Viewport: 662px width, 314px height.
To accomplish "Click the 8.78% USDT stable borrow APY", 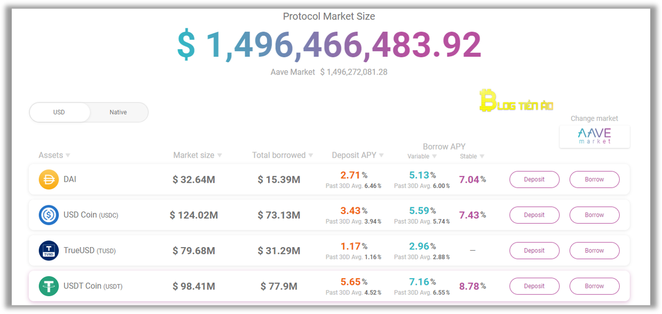I will click(472, 286).
